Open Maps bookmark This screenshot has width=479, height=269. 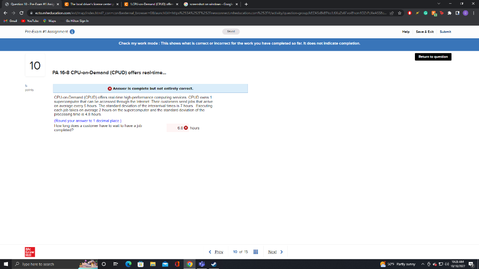50,21
